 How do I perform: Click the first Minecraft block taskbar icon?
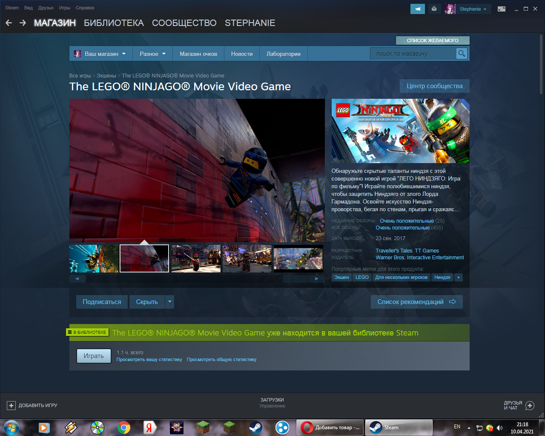tap(203, 427)
